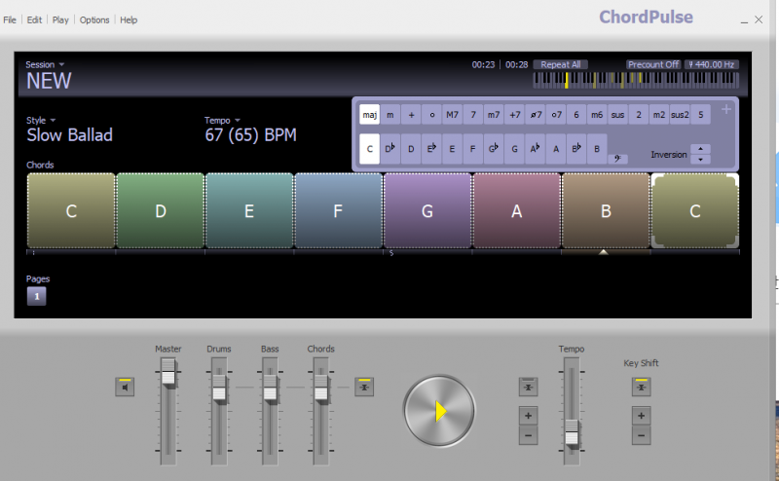
Task: Select the M7 chord type
Action: (x=452, y=115)
